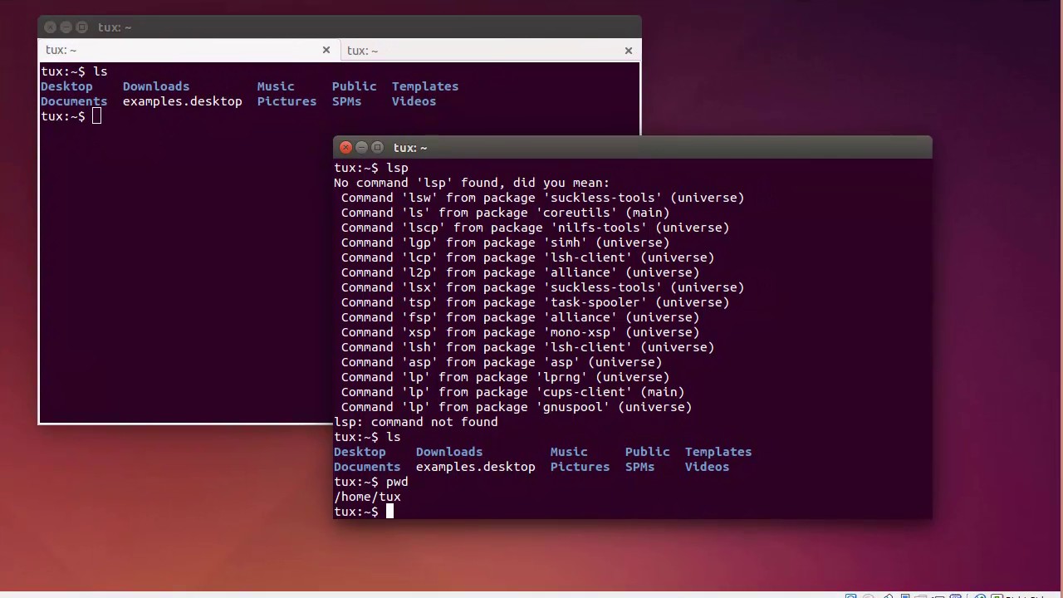Click 'Templates' in the back terminal listing
The width and height of the screenshot is (1063, 598).
pyautogui.click(x=425, y=86)
